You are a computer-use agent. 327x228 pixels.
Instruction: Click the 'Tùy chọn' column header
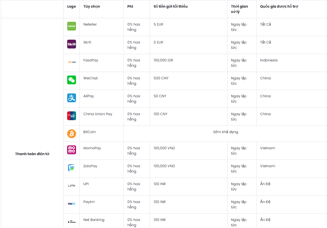[x=92, y=6]
